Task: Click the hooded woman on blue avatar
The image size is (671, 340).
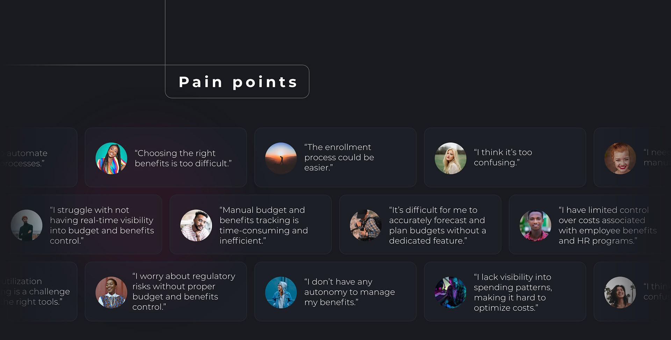Action: click(x=281, y=292)
